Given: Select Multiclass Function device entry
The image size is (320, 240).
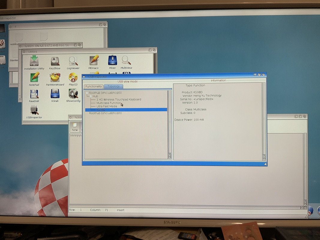Looking at the screenshot, I should 109,103.
